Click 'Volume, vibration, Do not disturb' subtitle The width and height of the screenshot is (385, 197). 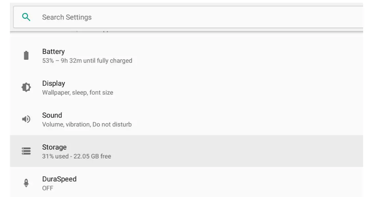click(86, 124)
